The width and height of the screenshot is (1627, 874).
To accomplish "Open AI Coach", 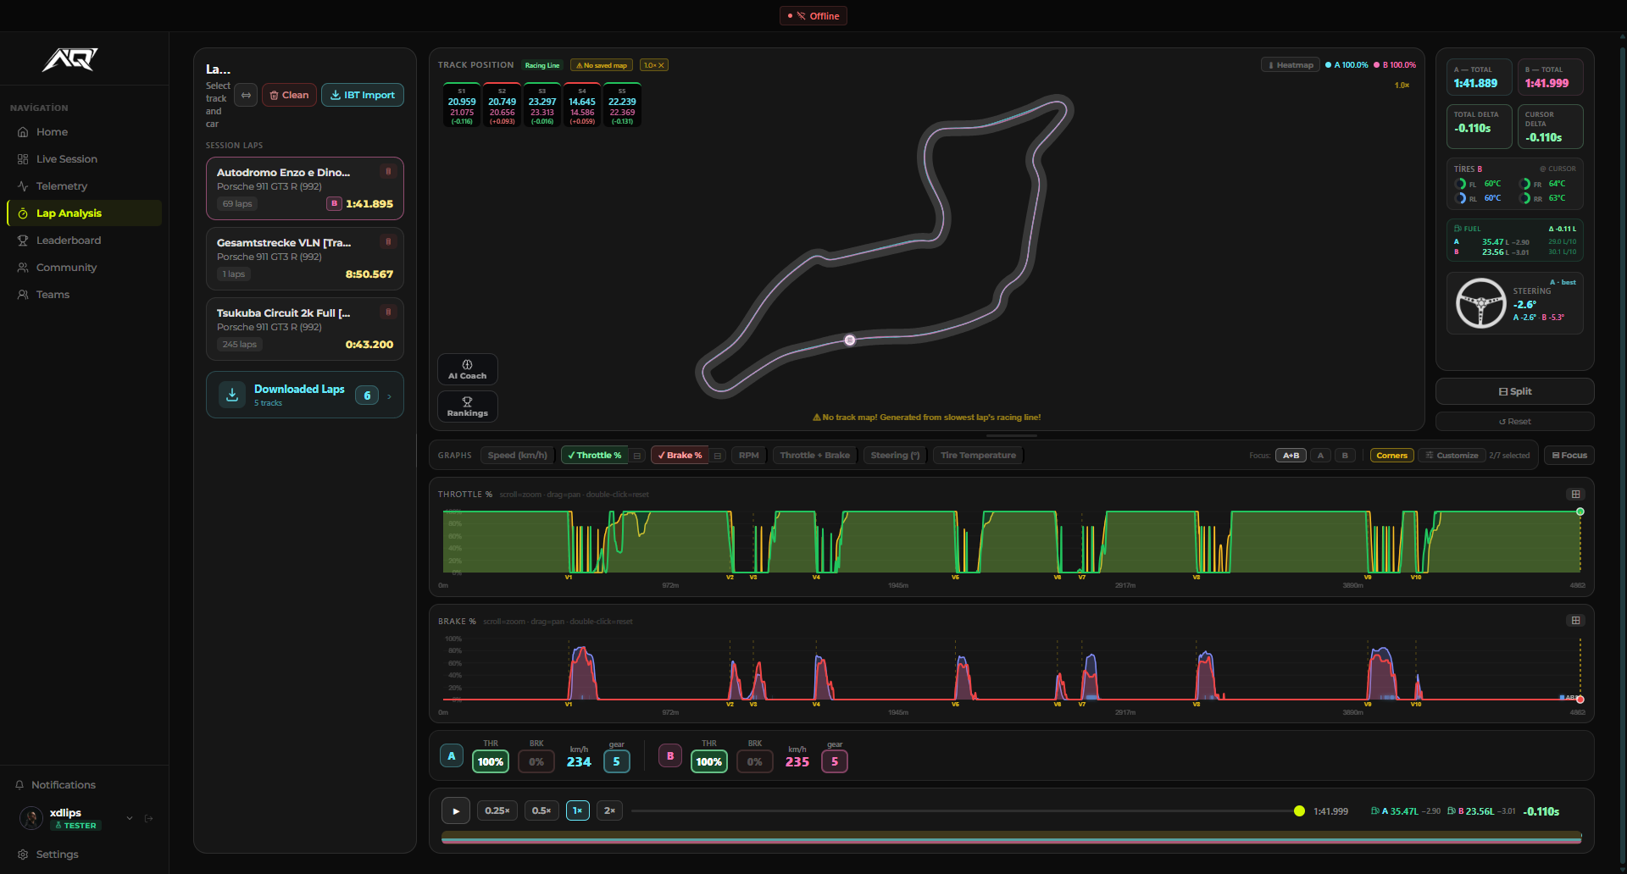I will click(x=468, y=369).
